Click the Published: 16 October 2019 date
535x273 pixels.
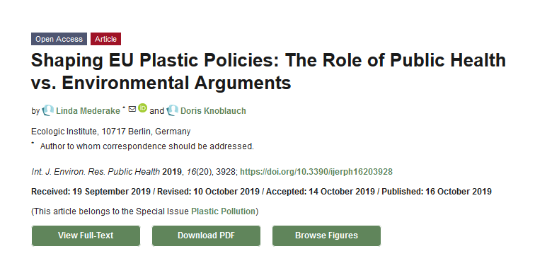click(x=437, y=192)
